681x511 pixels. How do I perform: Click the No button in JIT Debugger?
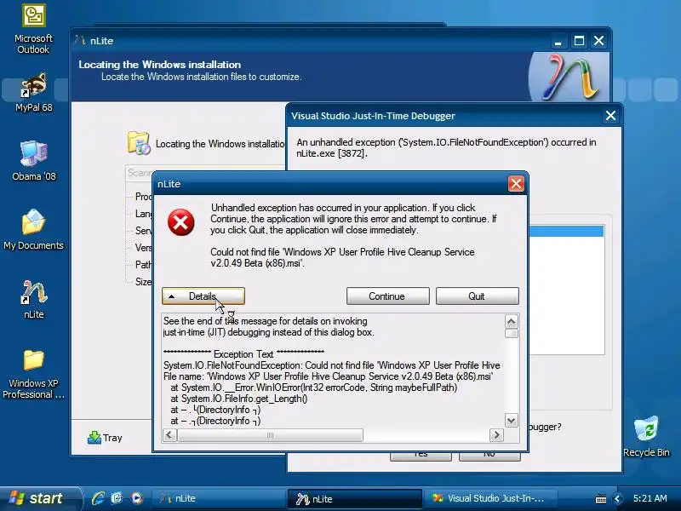[489, 456]
